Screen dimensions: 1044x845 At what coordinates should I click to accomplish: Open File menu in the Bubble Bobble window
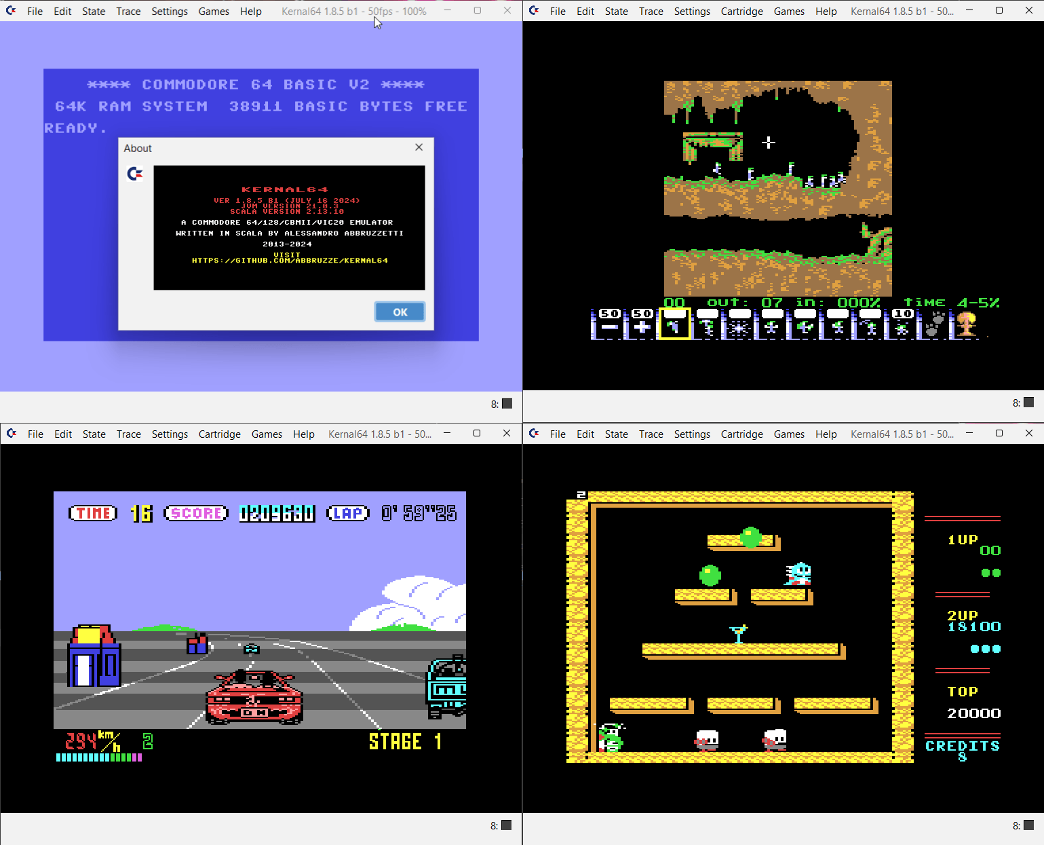coord(558,434)
